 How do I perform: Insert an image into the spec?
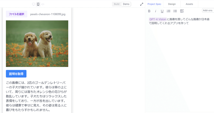click(x=182, y=11)
